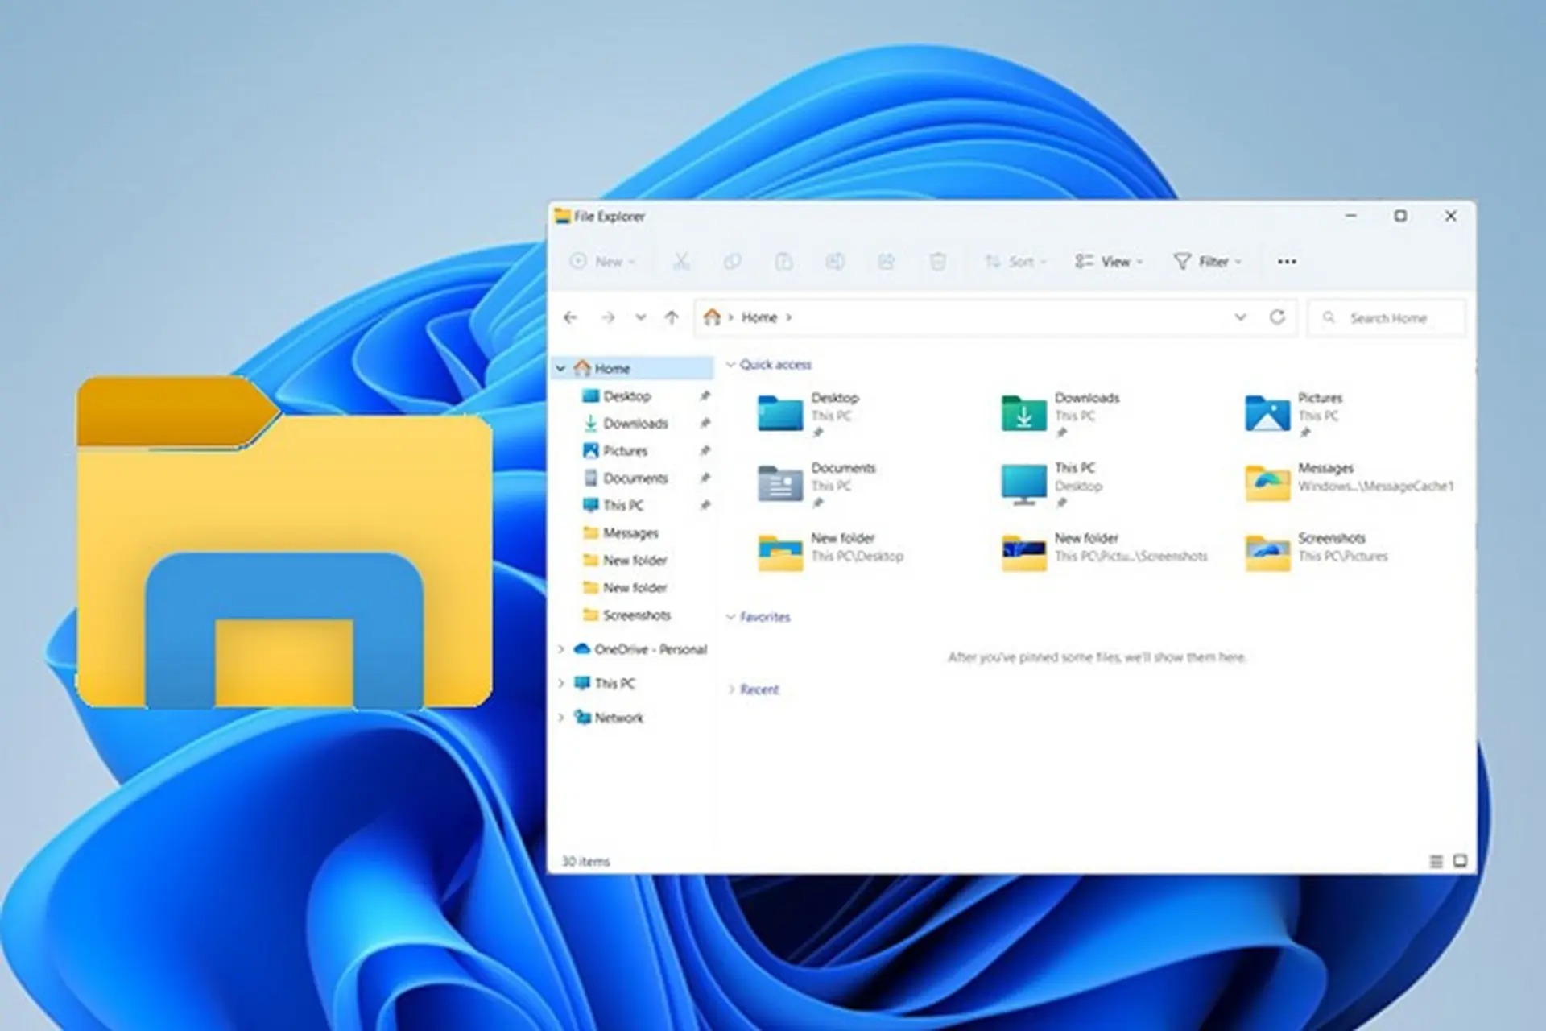
Task: Click the New button in toolbar
Action: point(602,261)
